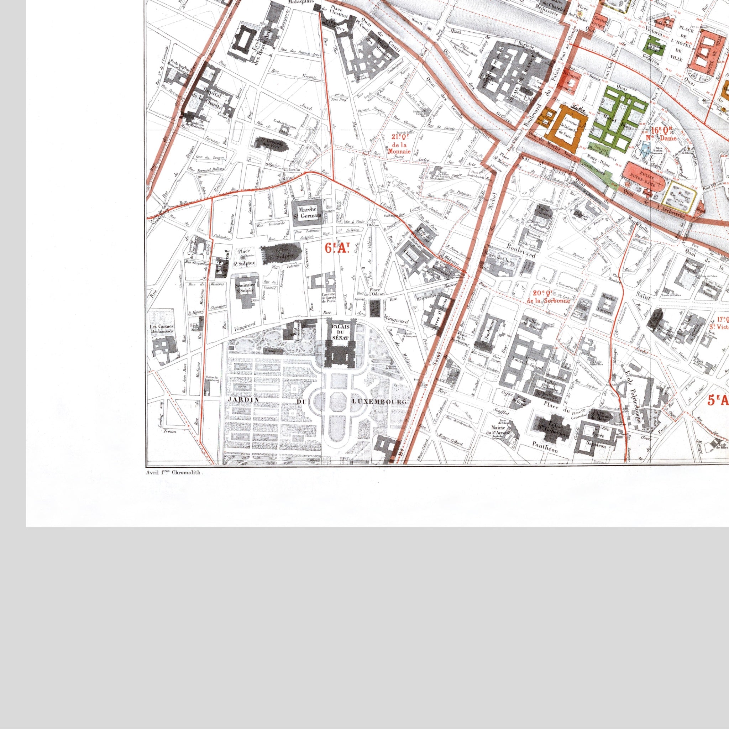The image size is (729, 729).
Task: Select the 'Collège de France' label
Action: click(x=532, y=324)
